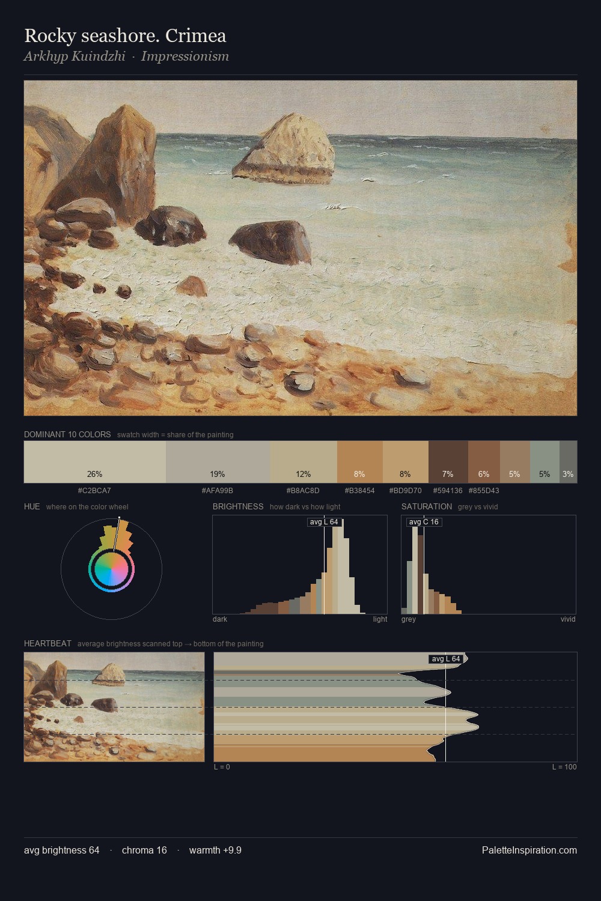Screen dimensions: 601x901
Task: Click the 'grey' axis label
Action: [x=409, y=619]
